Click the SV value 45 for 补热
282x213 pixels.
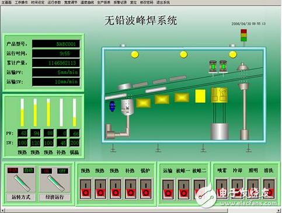tap(62, 143)
